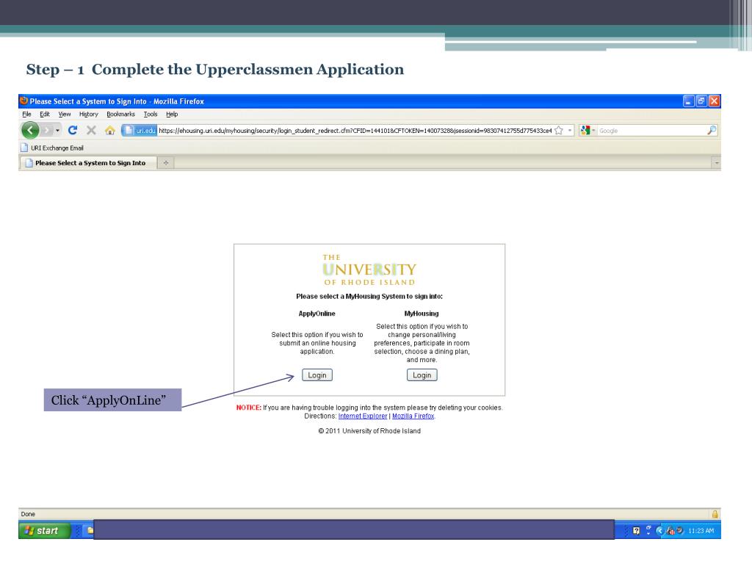752x564 pixels.
Task: Open the URI Exchange Email bookmark
Action: pos(52,148)
